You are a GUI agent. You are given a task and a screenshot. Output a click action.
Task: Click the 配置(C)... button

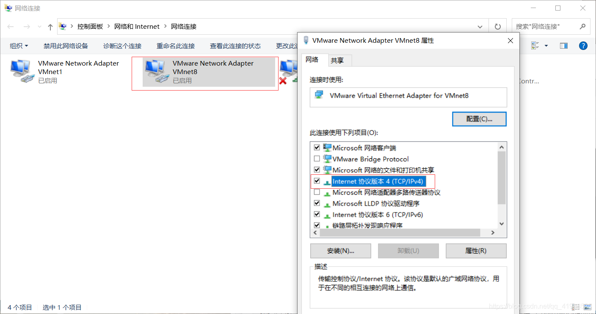click(480, 119)
